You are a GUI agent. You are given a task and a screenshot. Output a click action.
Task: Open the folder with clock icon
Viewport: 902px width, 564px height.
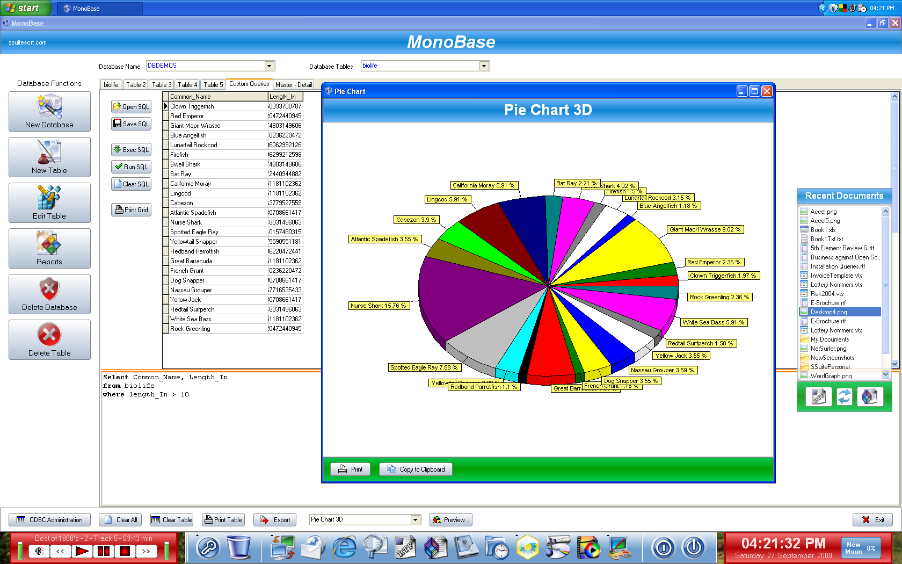(497, 548)
